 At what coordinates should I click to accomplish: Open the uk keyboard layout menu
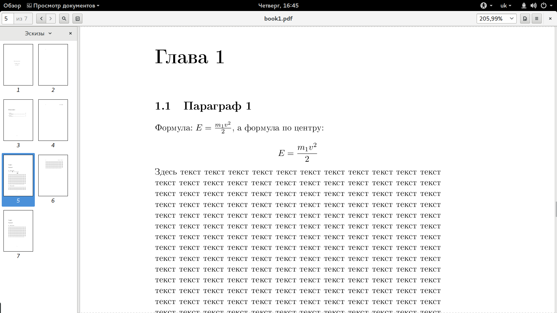coord(506,6)
